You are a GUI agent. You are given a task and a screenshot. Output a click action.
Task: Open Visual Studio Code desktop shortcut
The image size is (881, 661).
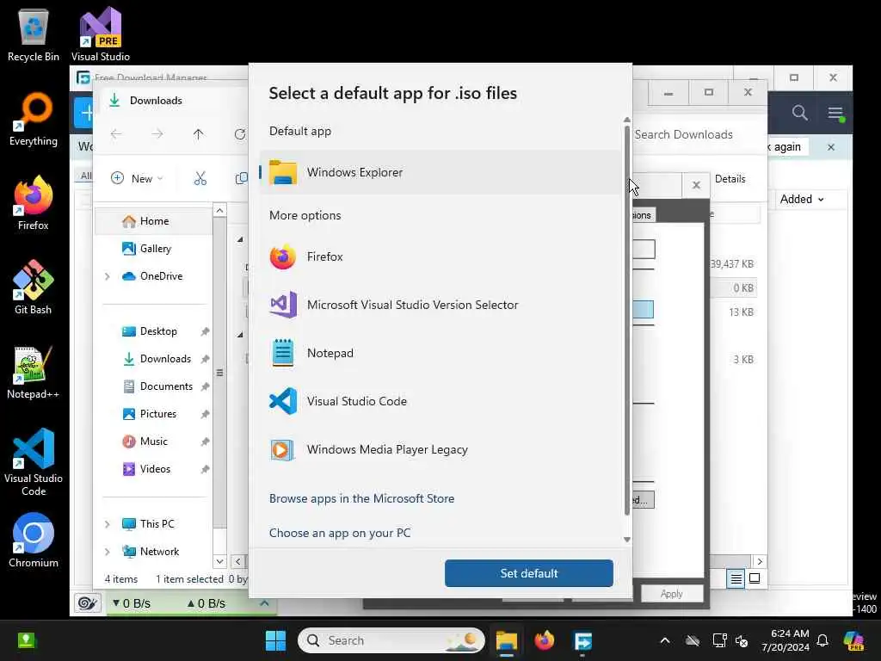coord(34,462)
